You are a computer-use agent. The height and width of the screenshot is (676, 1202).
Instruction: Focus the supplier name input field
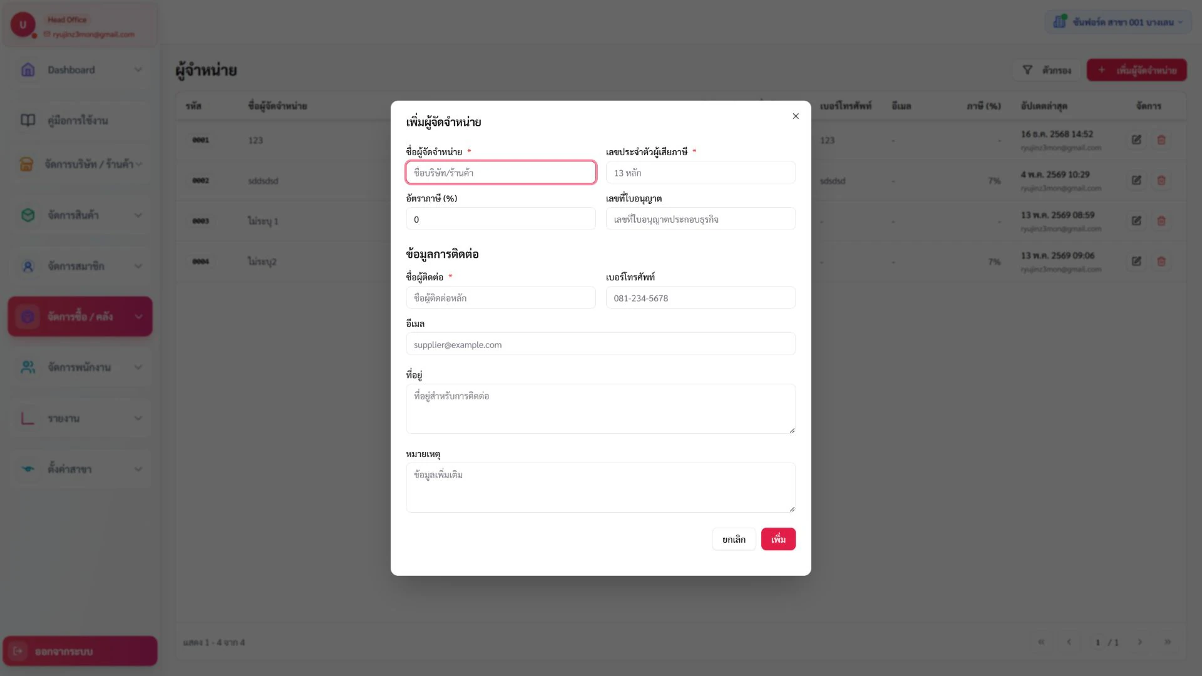click(x=501, y=172)
